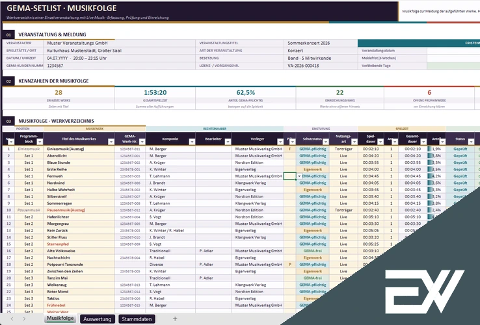Image resolution: width=480 pixels, height=325 pixels.
Task: Click the 62,5% Anteil GEMA-pflichtig figure
Action: tap(245, 92)
